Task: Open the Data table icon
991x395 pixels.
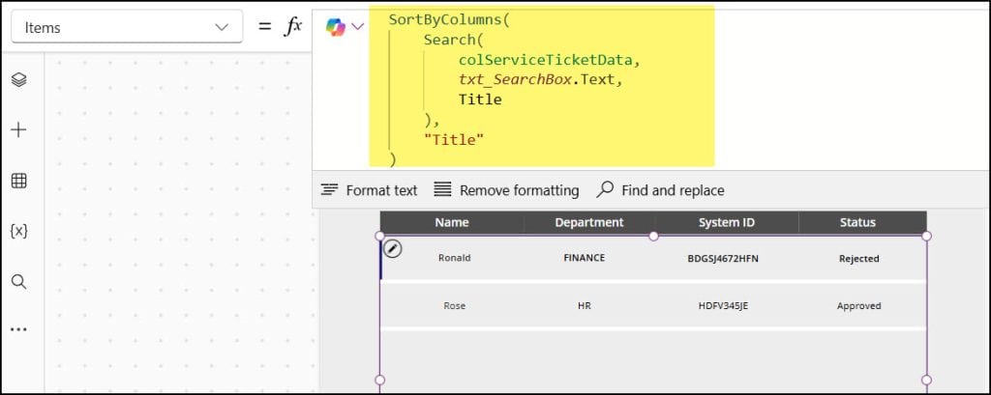Action: [19, 182]
